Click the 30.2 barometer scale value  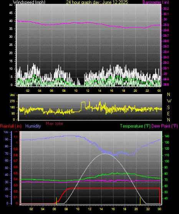click(x=166, y=8)
